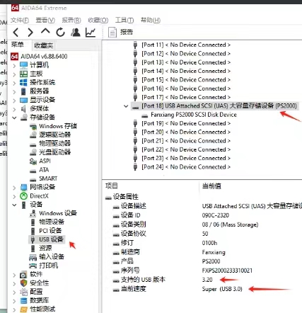Select the DirectX tree item
This screenshot has width=302, height=313.
[x=39, y=196]
